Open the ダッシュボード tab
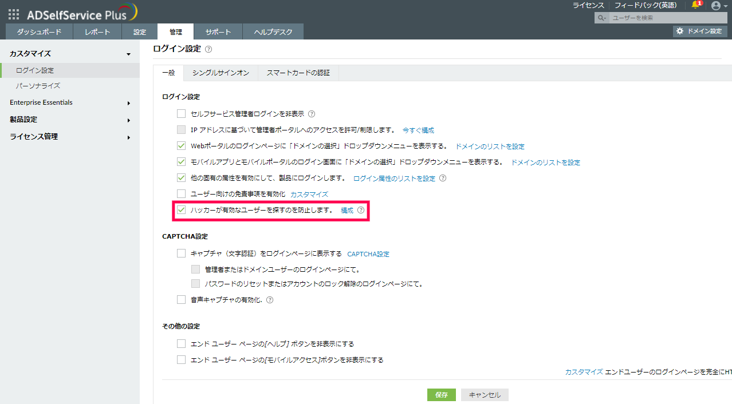 pyautogui.click(x=39, y=32)
